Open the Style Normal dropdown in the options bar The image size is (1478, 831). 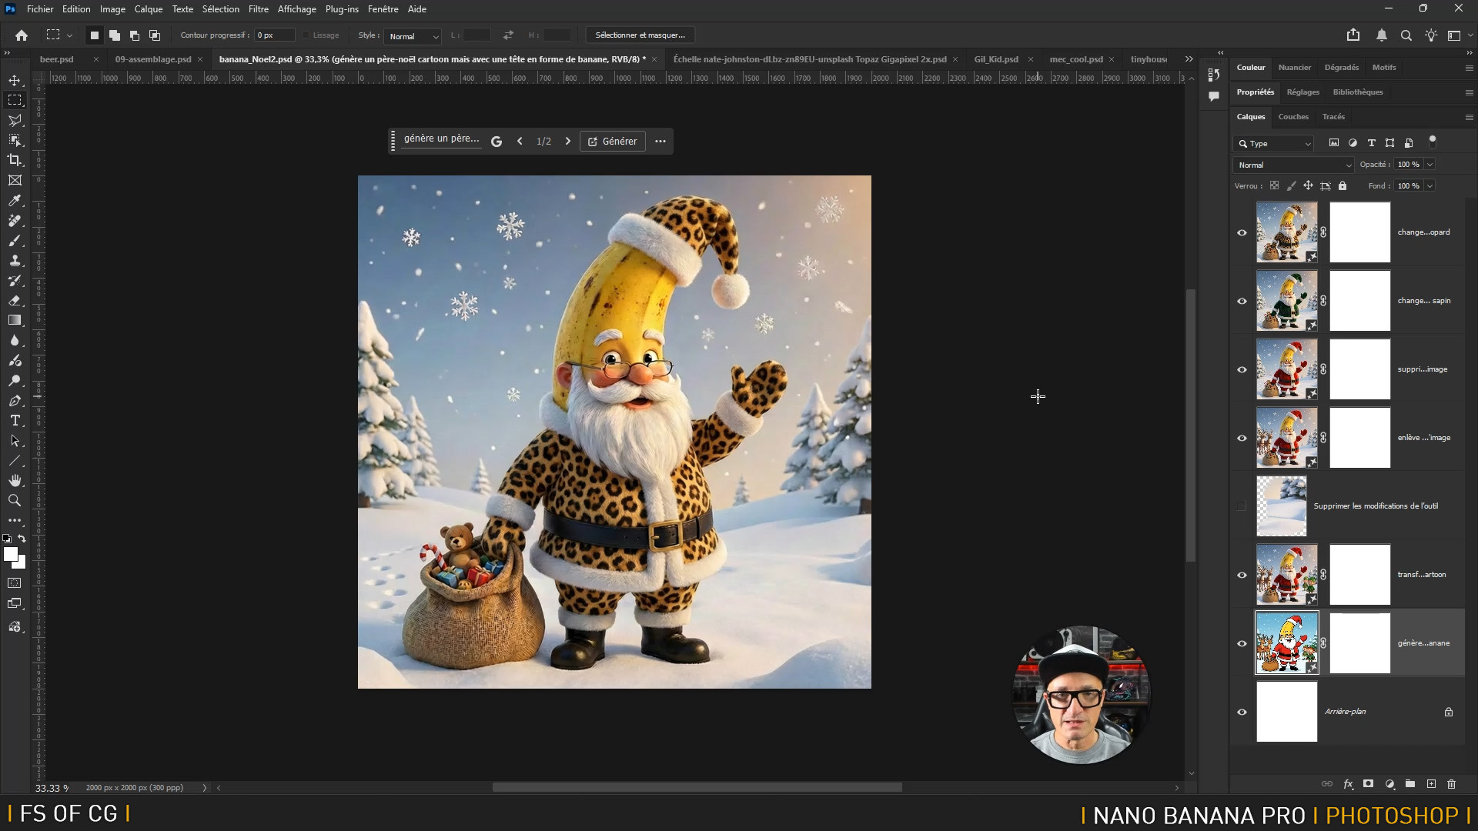pyautogui.click(x=413, y=36)
